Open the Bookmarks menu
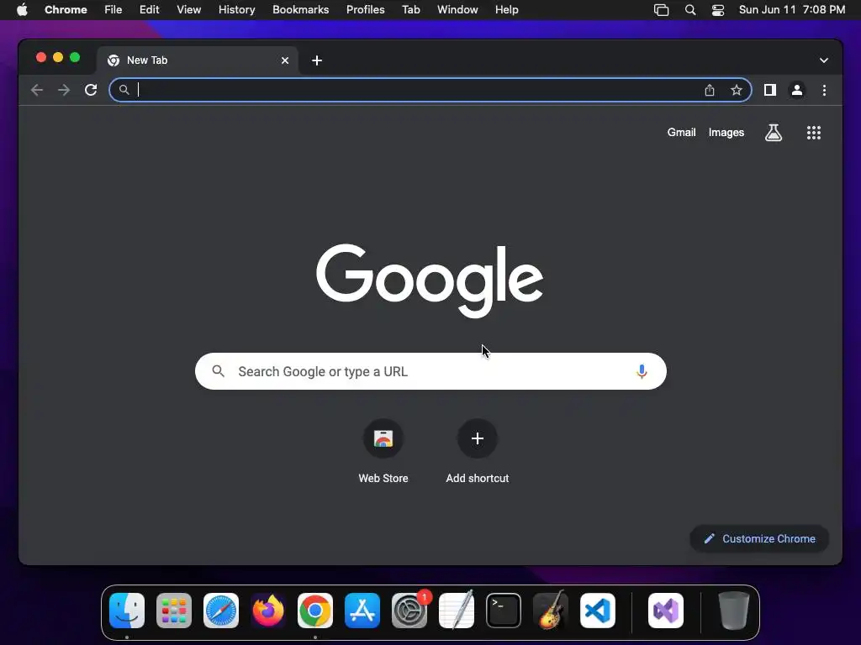 point(301,10)
